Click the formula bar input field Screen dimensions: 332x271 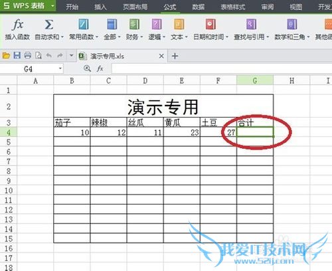[222, 68]
